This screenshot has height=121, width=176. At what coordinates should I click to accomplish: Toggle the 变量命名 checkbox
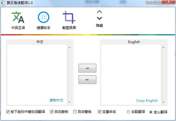tap(99, 112)
